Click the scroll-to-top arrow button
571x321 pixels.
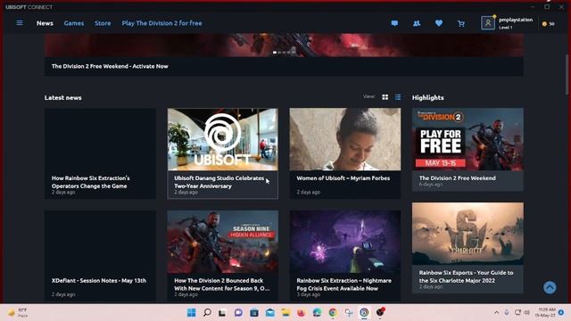pyautogui.click(x=550, y=287)
